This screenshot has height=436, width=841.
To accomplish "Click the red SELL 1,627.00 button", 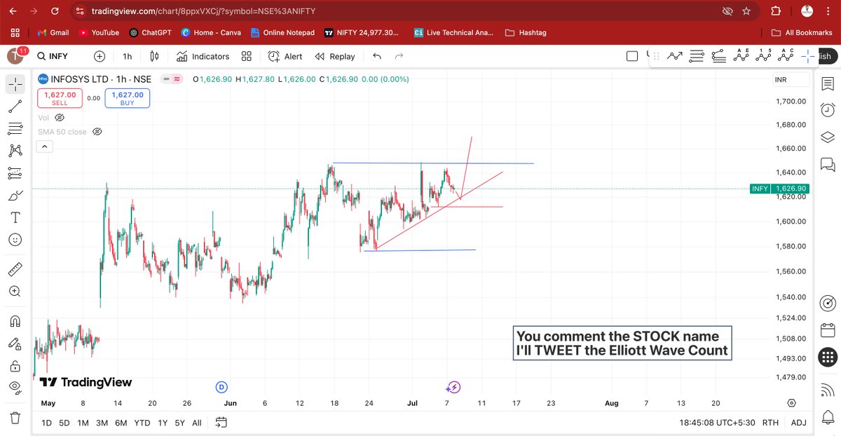I will tap(60, 98).
